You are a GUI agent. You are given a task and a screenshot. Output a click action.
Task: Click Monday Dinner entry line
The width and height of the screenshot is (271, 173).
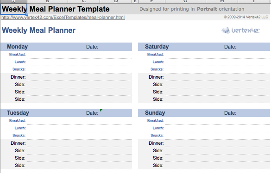(x=79, y=77)
